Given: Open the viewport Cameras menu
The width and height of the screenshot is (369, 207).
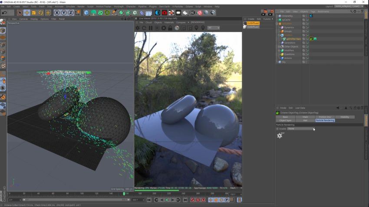Looking at the screenshot, I should (x=23, y=19).
